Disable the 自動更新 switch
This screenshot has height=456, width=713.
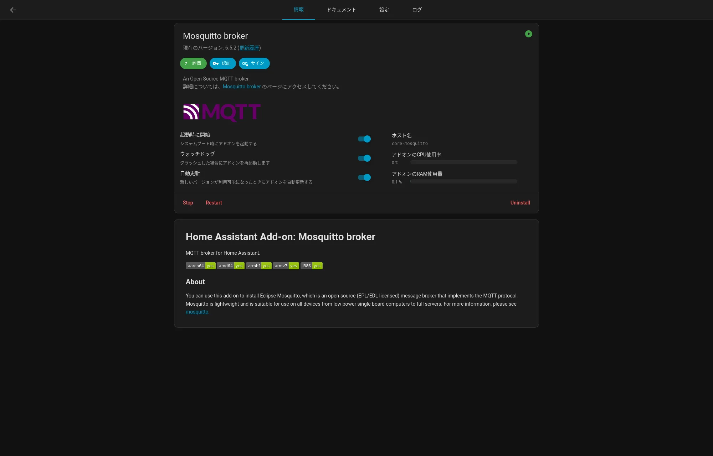tap(364, 177)
